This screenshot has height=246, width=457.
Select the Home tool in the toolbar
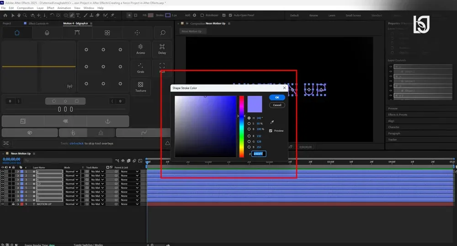pyautogui.click(x=5, y=15)
